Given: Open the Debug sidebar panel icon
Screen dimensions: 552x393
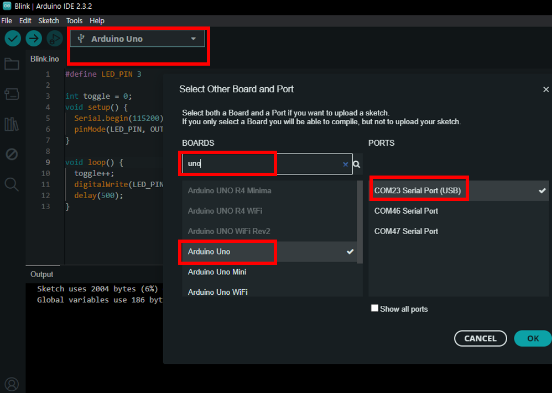Looking at the screenshot, I should click(x=12, y=154).
